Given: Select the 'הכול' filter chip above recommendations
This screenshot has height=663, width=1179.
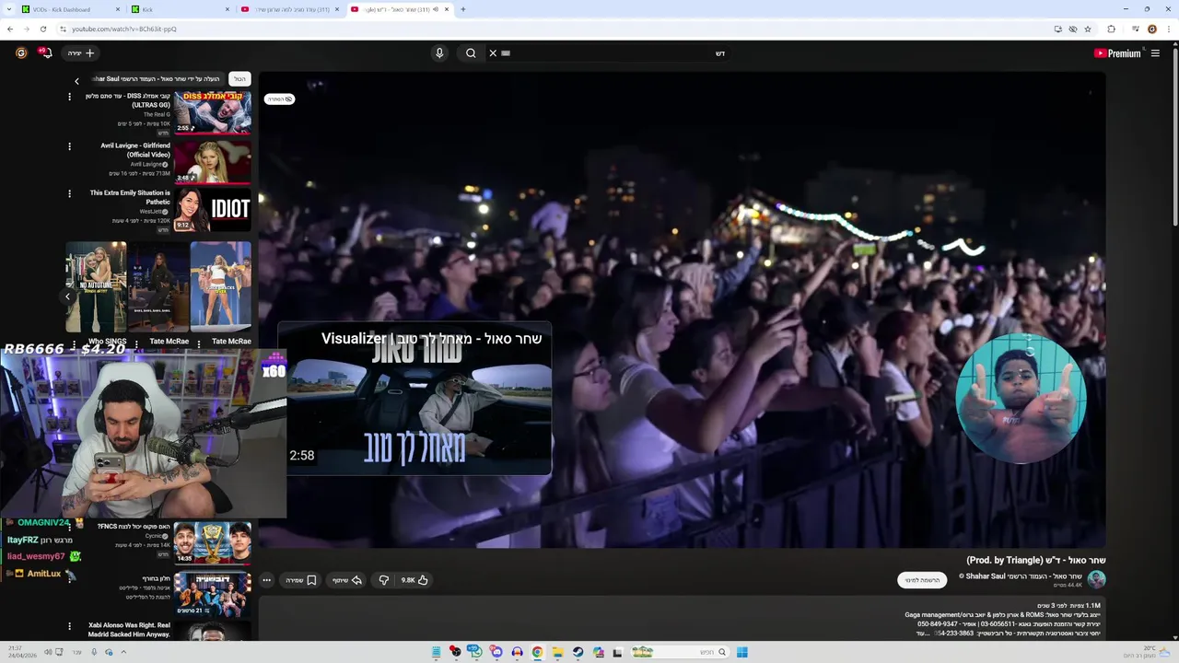Looking at the screenshot, I should pos(239,79).
